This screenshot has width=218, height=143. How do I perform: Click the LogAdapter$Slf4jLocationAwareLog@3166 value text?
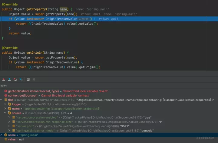click(x=56, y=104)
